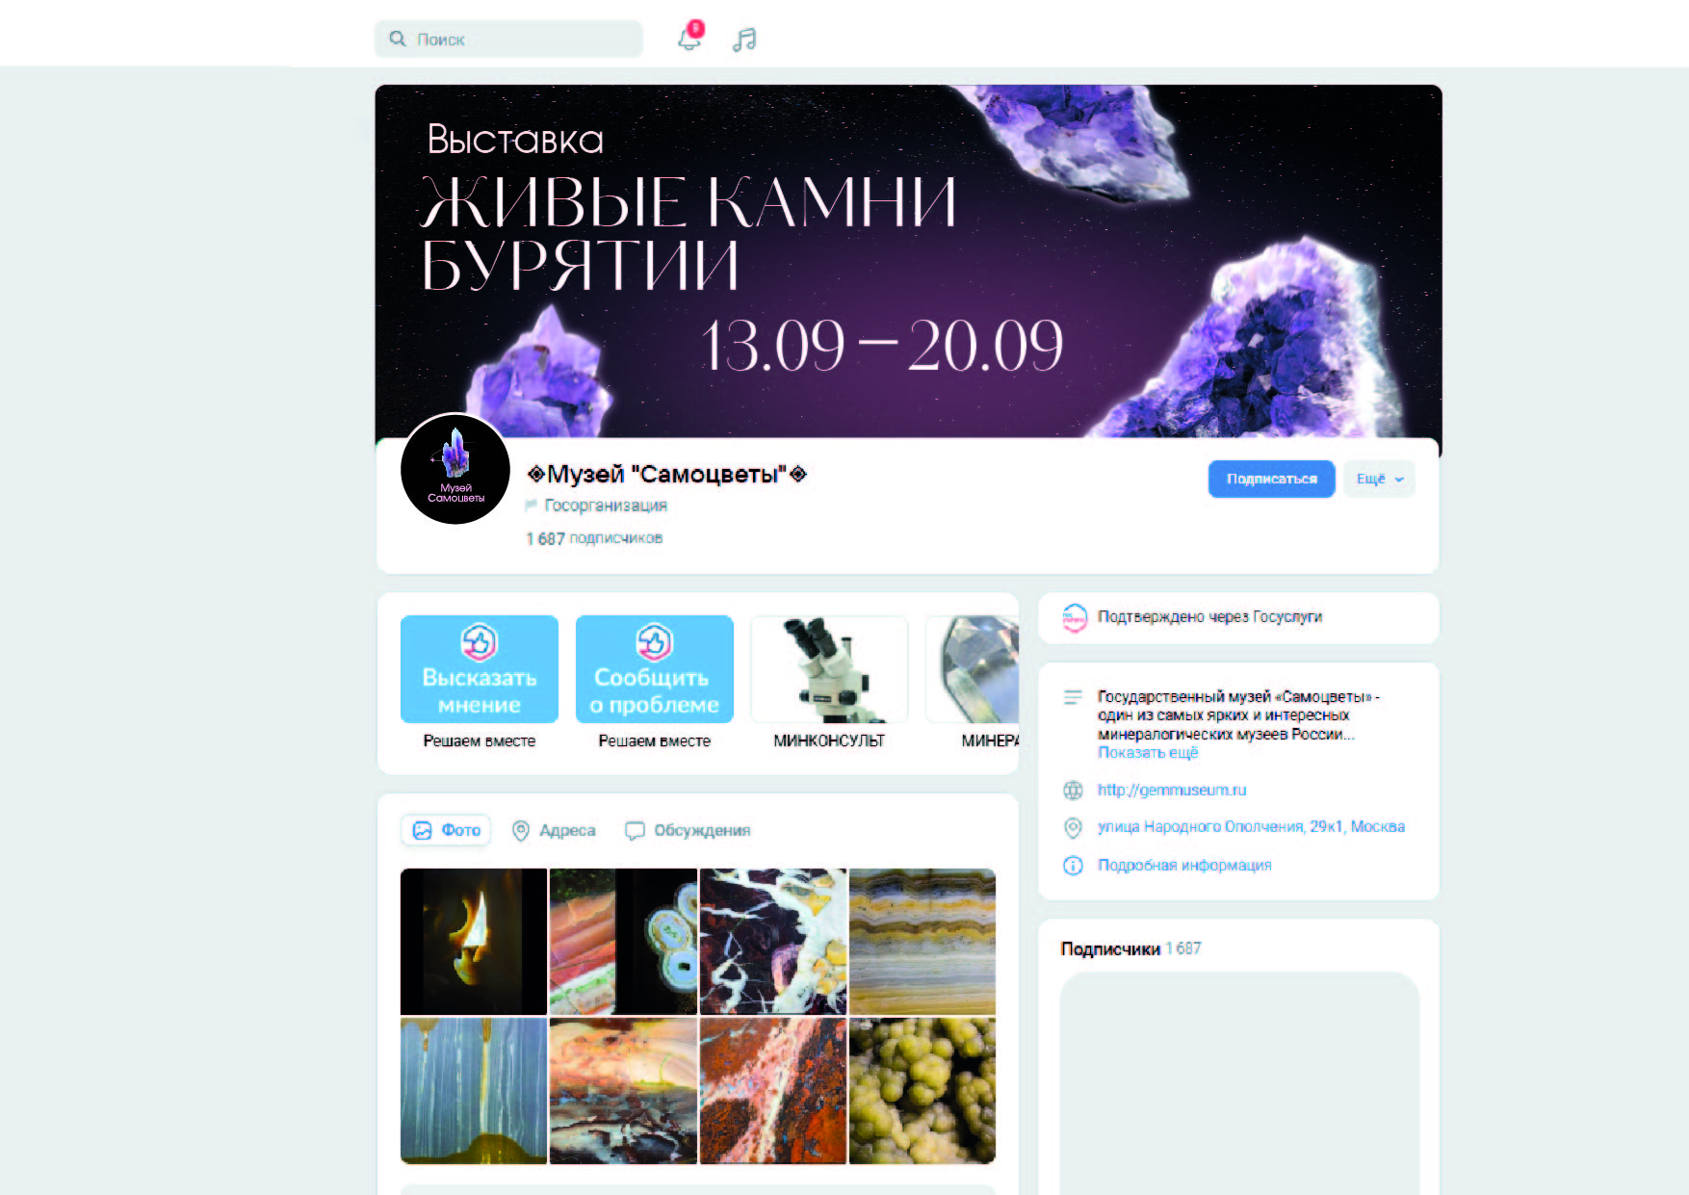Click the location pin icon beside the address

[x=1073, y=827]
